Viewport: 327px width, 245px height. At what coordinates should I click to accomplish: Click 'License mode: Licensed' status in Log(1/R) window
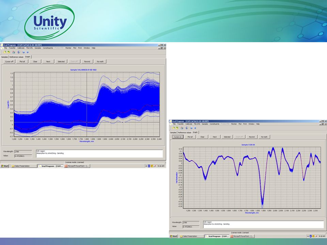click(x=75, y=162)
